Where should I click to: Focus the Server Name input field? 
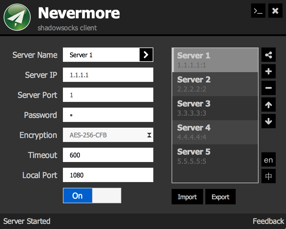pyautogui.click(x=101, y=55)
